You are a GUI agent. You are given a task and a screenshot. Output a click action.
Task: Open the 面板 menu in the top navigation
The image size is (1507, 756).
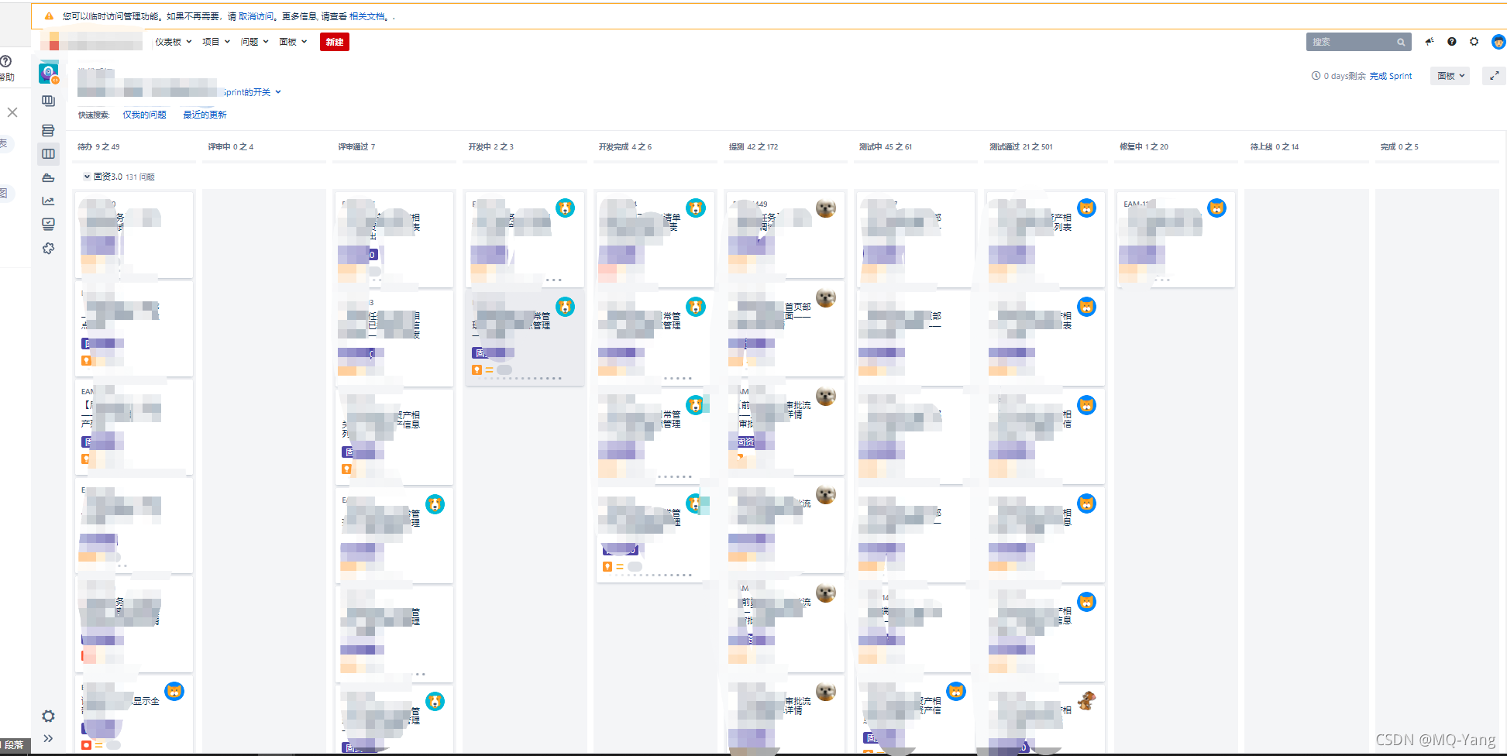293,42
